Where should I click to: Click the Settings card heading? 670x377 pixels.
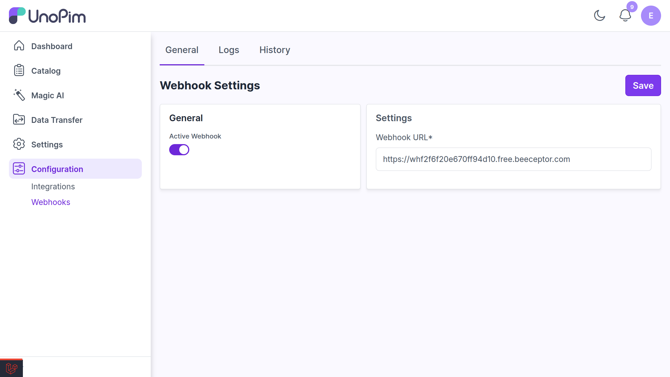(394, 118)
